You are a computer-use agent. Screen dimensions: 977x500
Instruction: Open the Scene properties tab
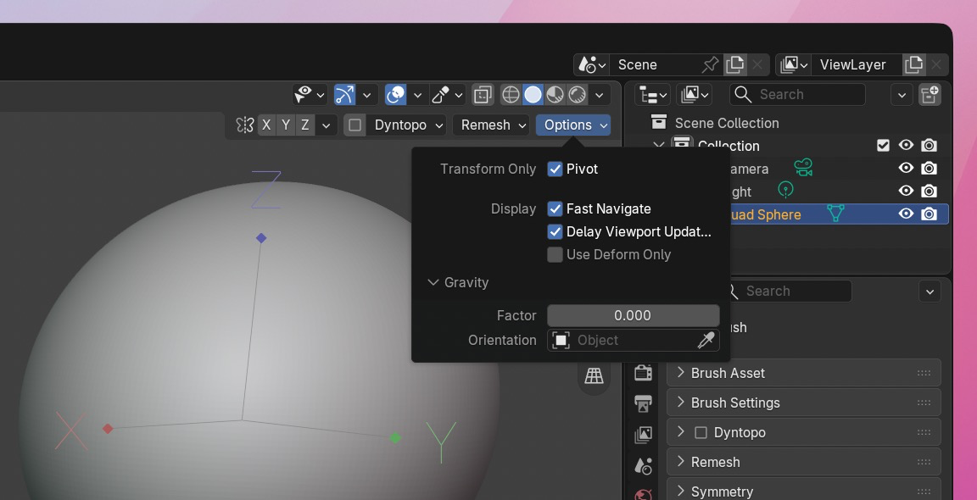(644, 465)
